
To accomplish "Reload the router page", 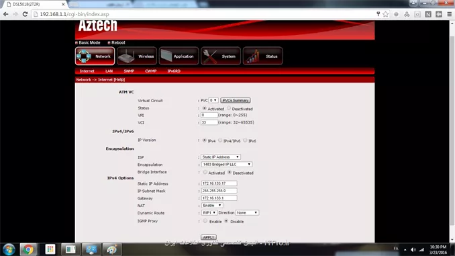I will coord(25,14).
